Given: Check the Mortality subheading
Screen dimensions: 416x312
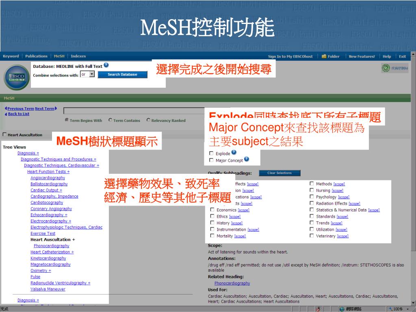Looking at the screenshot, I should coord(212,236).
